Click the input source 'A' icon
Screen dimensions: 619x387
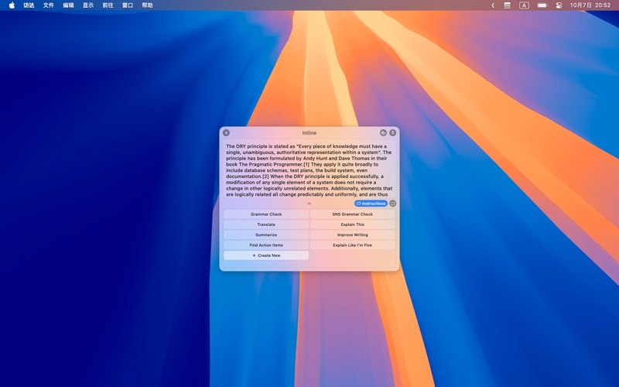point(524,5)
